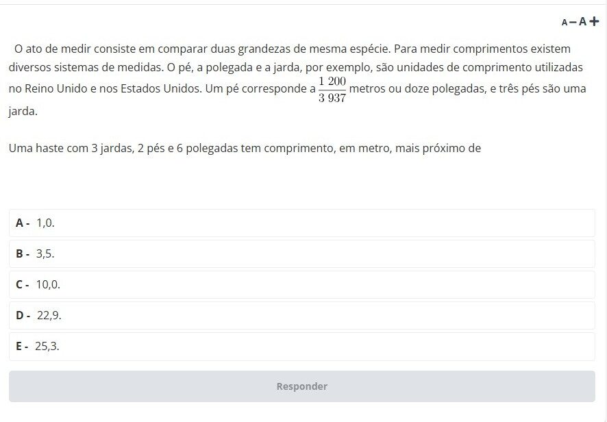
Task: Decrease font size with the small A− icon
Action: click(567, 22)
